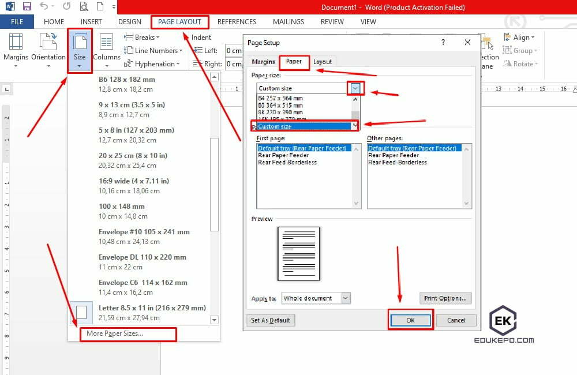The height and width of the screenshot is (375, 577).
Task: Open the Hyphenation menu
Action: 152,63
